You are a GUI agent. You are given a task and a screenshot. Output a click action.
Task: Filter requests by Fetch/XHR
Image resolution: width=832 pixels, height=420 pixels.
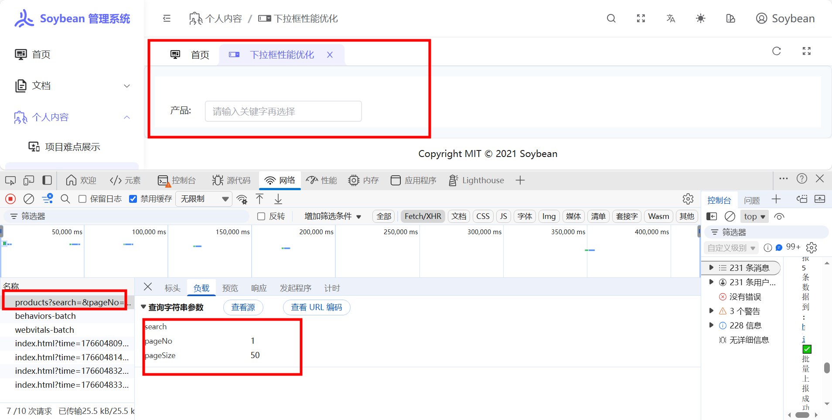422,216
